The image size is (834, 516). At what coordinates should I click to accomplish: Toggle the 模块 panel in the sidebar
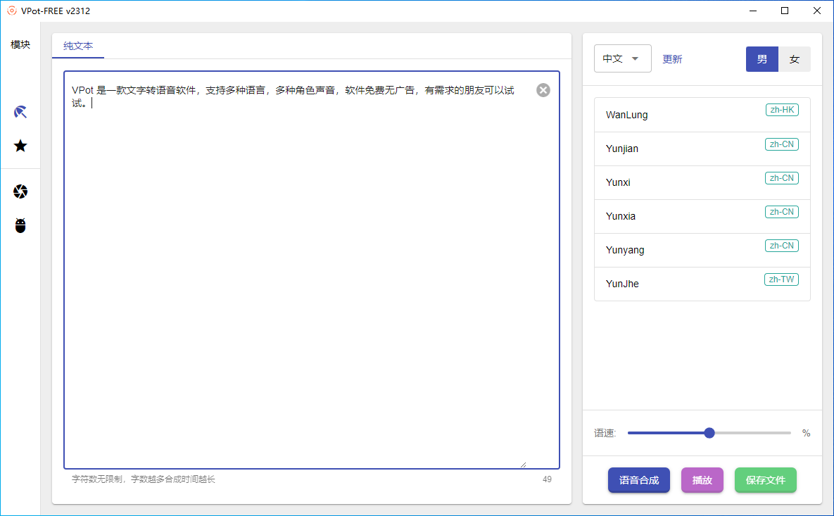click(x=20, y=44)
